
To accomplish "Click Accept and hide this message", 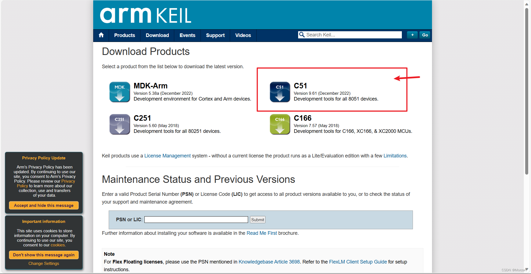I will pos(44,205).
